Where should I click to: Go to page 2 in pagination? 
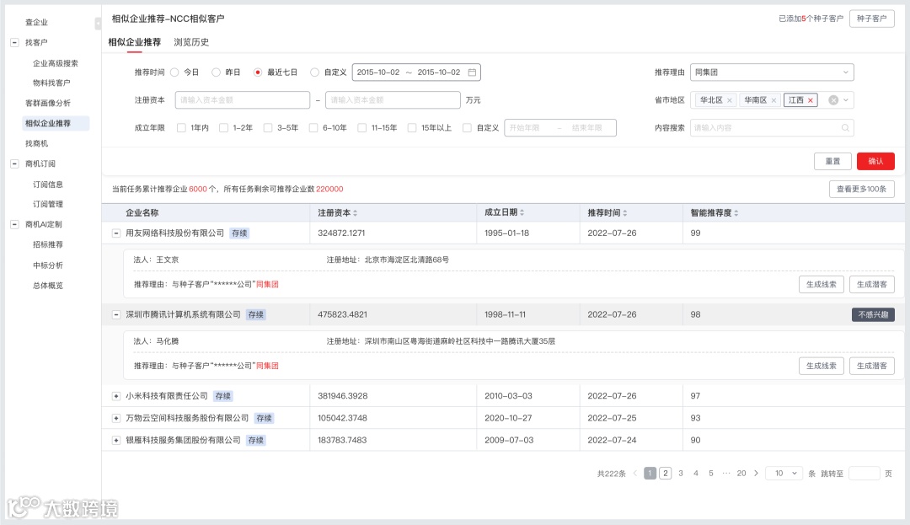(x=666, y=474)
